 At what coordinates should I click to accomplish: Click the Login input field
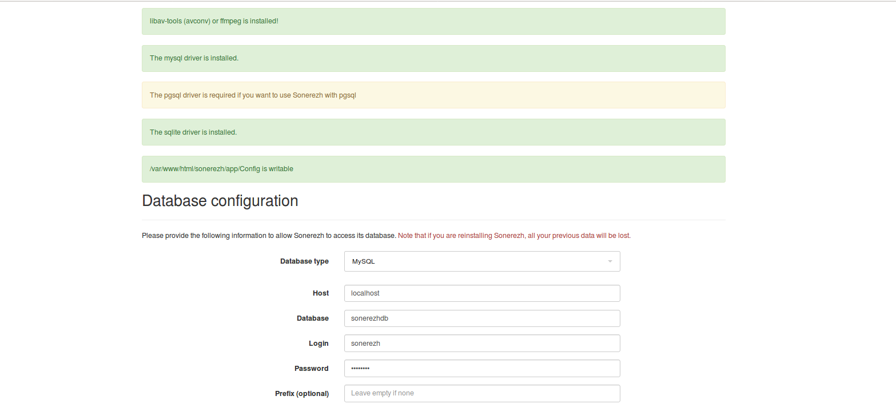(482, 344)
